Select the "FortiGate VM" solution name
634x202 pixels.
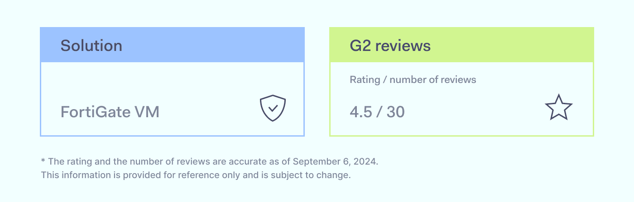[110, 112]
